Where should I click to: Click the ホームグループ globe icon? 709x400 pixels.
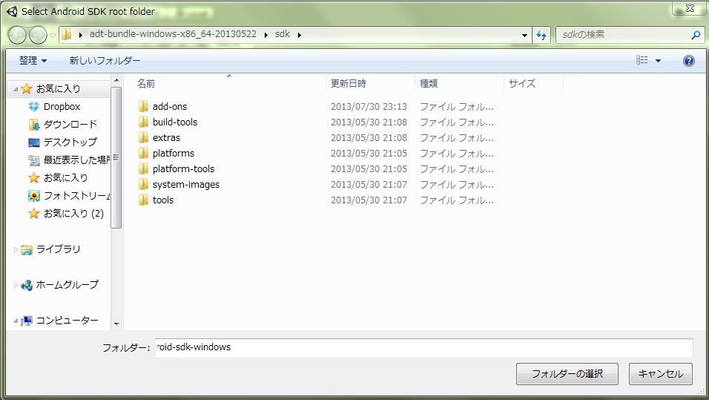click(27, 285)
